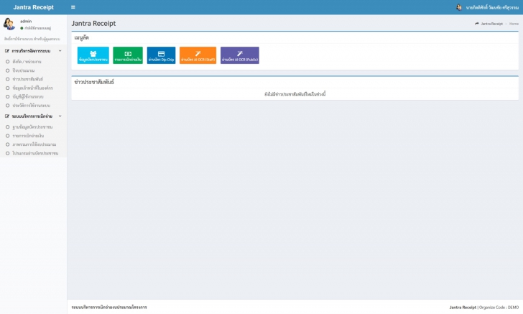
Task: Click the Jantra Receipt logo in header
Action: [x=33, y=7]
